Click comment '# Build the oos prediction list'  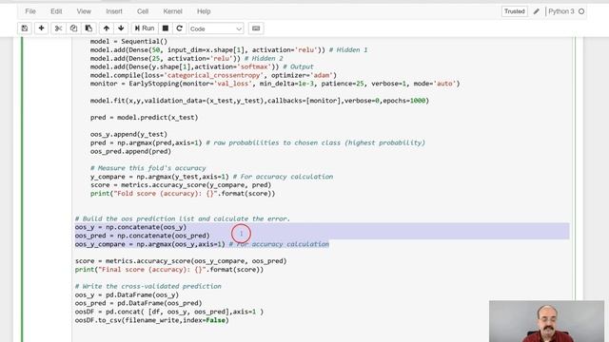(182, 218)
